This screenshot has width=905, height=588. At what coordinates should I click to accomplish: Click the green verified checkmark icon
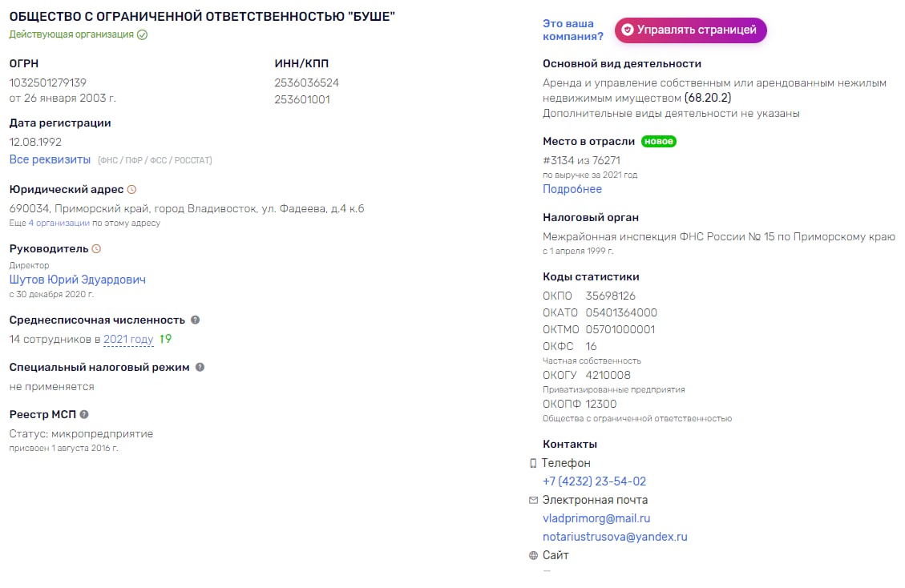click(142, 34)
